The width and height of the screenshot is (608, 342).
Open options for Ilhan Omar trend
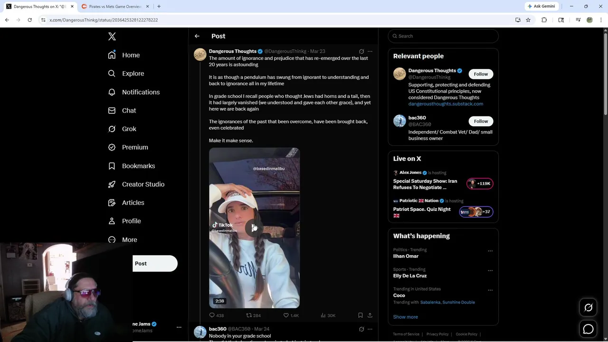490,251
